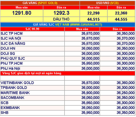This screenshot has width=136, height=117.
Task: Click the spot gold sell price 1292.3
Action: (x=61, y=13)
